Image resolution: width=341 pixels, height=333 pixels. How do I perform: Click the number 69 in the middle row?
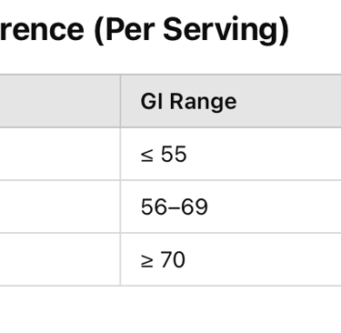point(195,207)
